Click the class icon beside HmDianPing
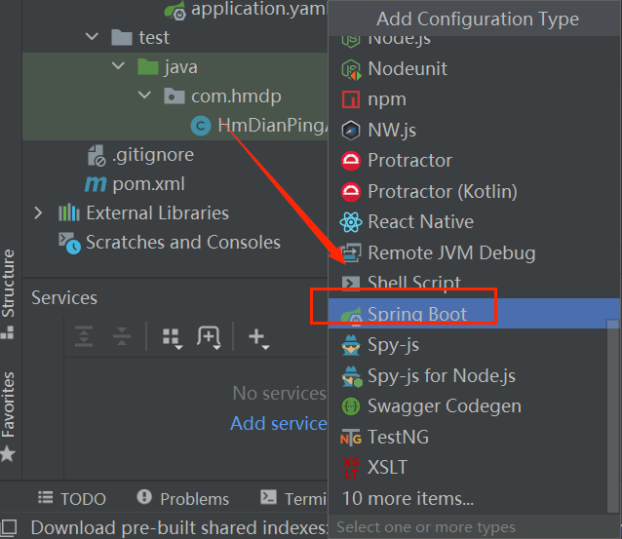 [x=201, y=126]
